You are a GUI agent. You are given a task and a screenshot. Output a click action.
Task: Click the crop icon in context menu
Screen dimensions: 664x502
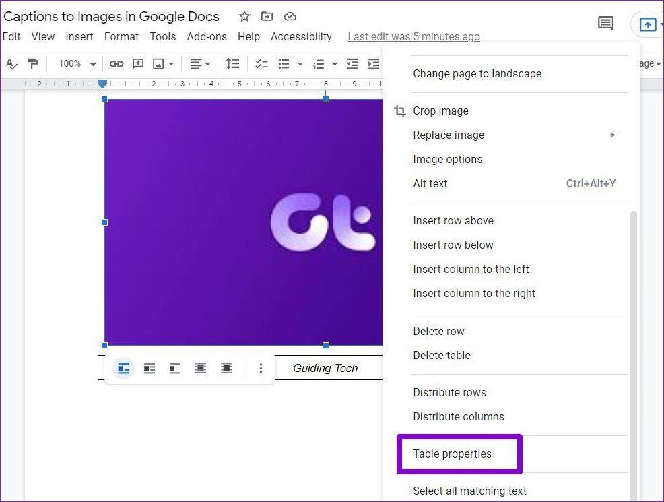[x=400, y=111]
